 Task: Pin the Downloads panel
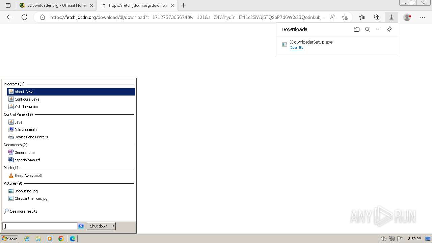coord(389,29)
